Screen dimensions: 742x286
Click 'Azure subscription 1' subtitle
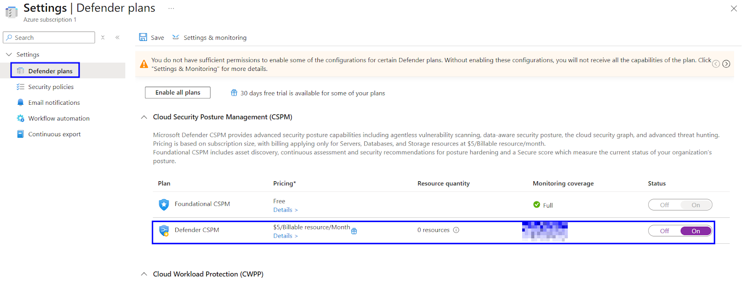[50, 20]
